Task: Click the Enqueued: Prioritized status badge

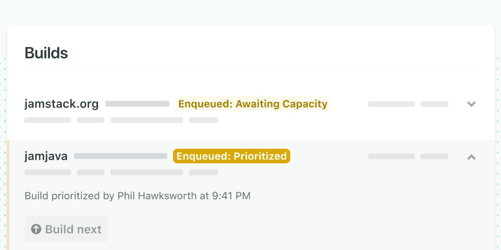Action: pos(231,156)
